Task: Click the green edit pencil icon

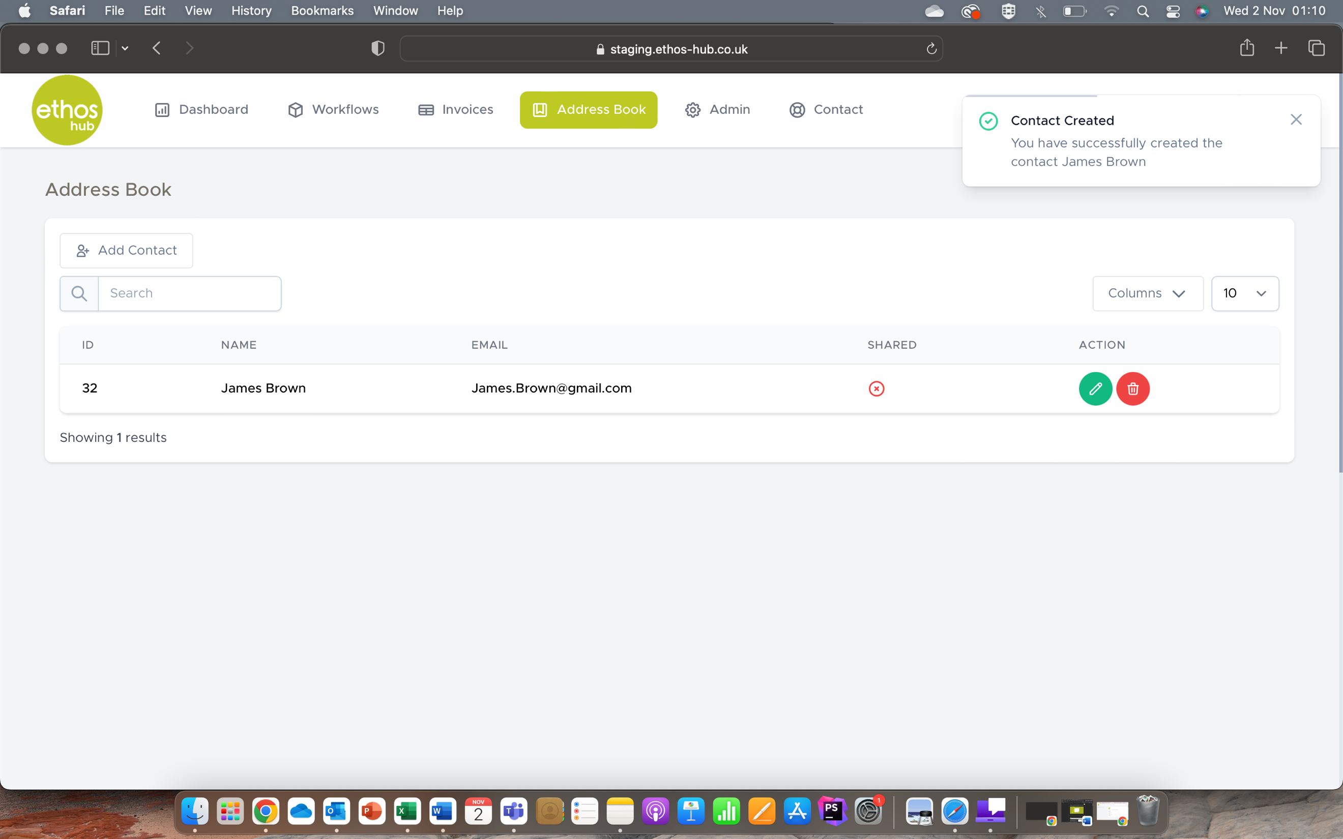Action: pos(1095,388)
